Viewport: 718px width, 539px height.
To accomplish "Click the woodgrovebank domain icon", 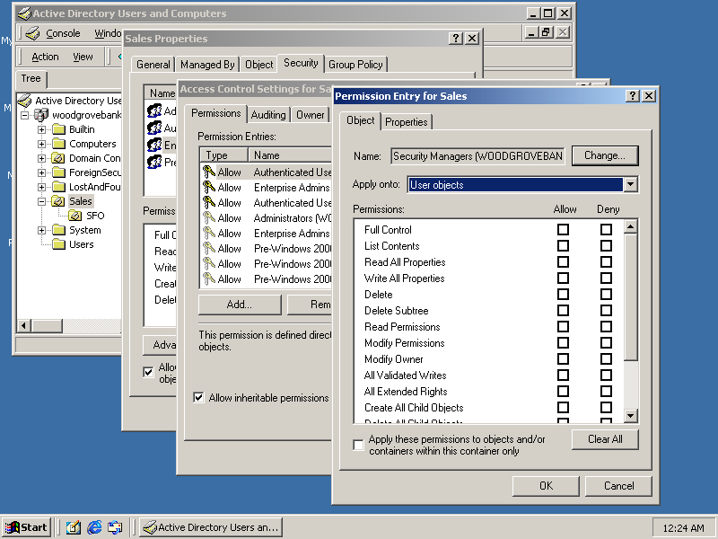I will click(x=41, y=115).
